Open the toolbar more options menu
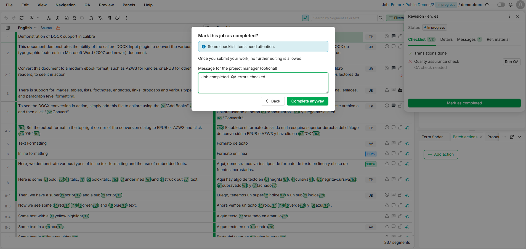Image resolution: width=526 pixels, height=249 pixels. [126, 18]
